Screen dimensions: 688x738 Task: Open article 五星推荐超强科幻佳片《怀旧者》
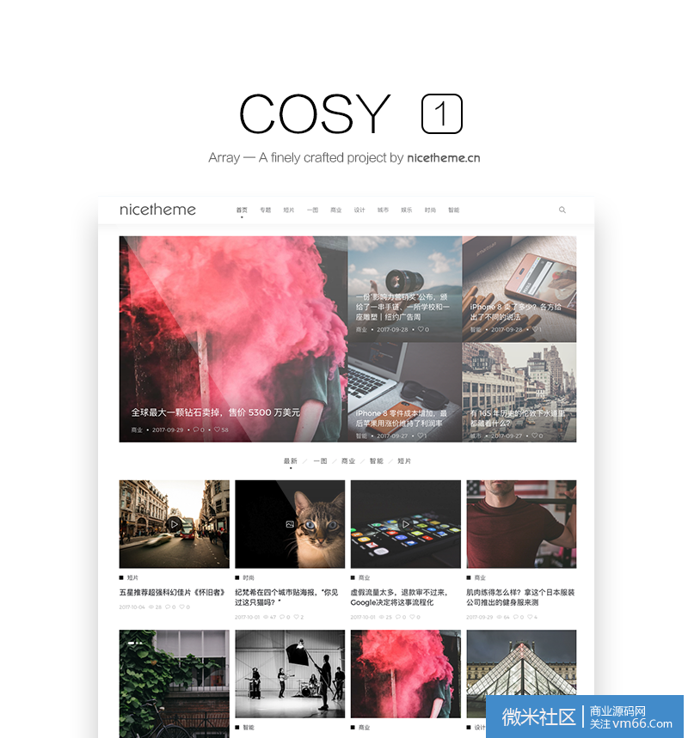click(x=172, y=592)
